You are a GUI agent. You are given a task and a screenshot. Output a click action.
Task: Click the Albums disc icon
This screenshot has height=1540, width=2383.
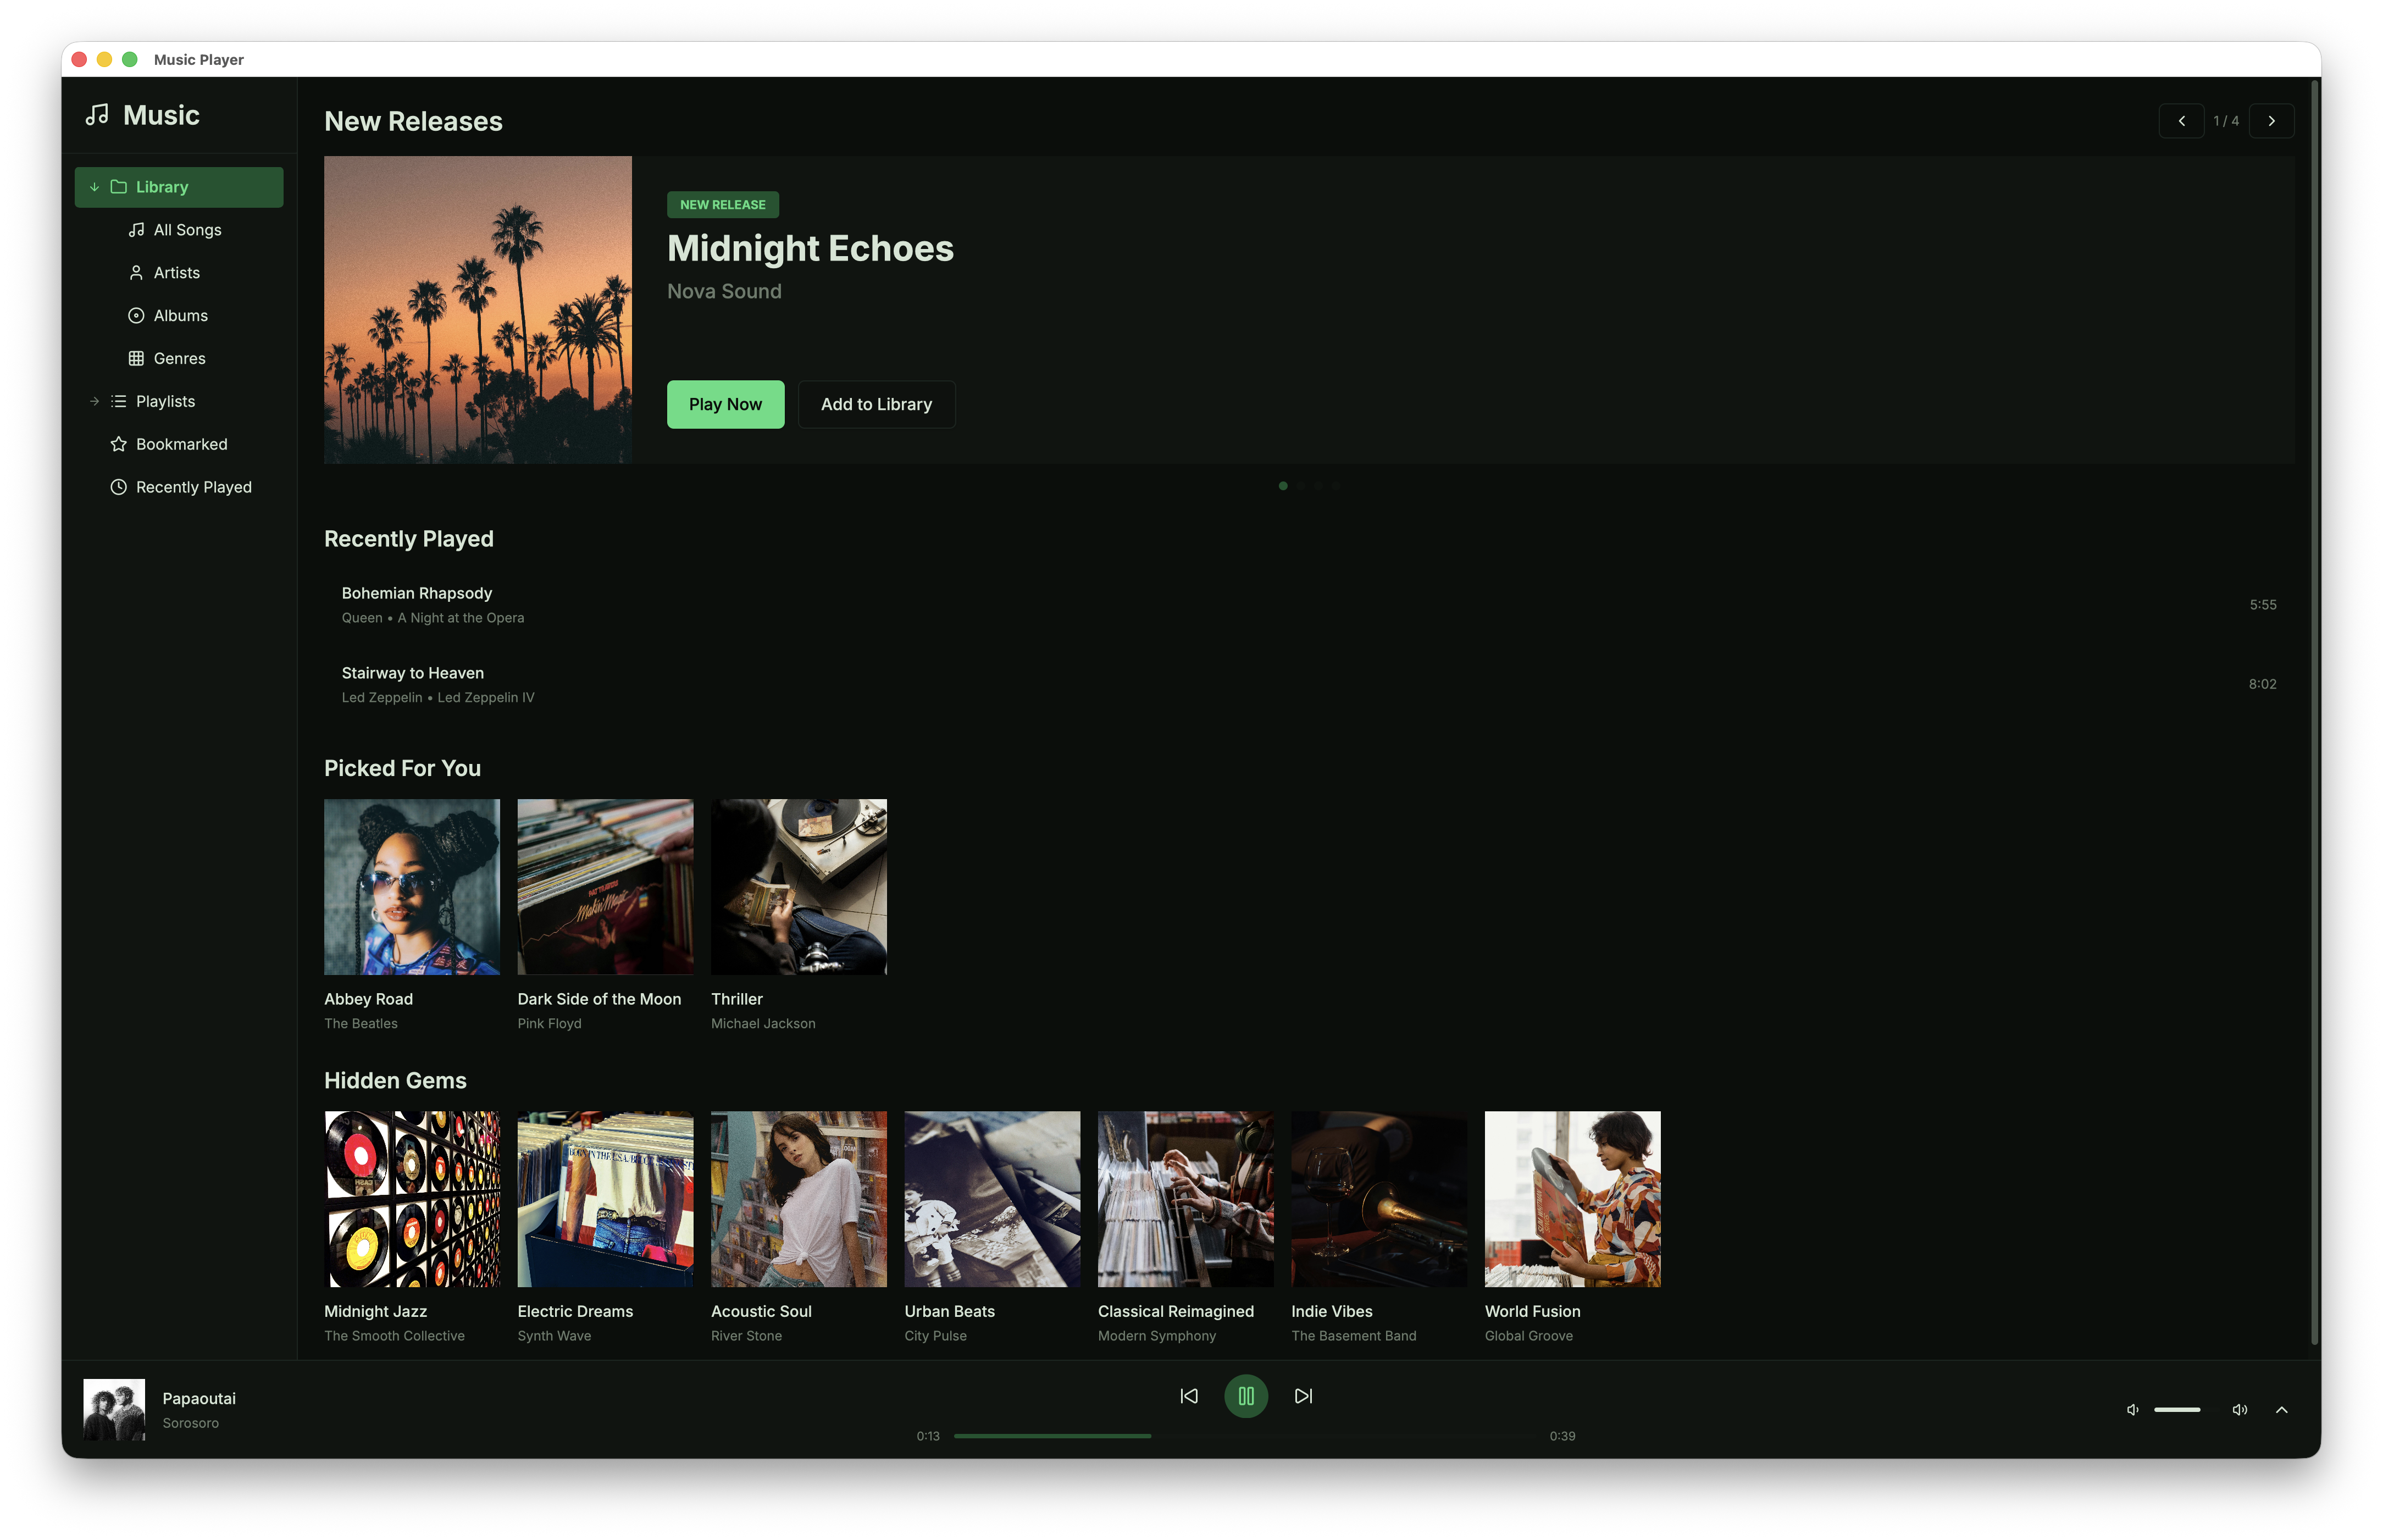(136, 315)
